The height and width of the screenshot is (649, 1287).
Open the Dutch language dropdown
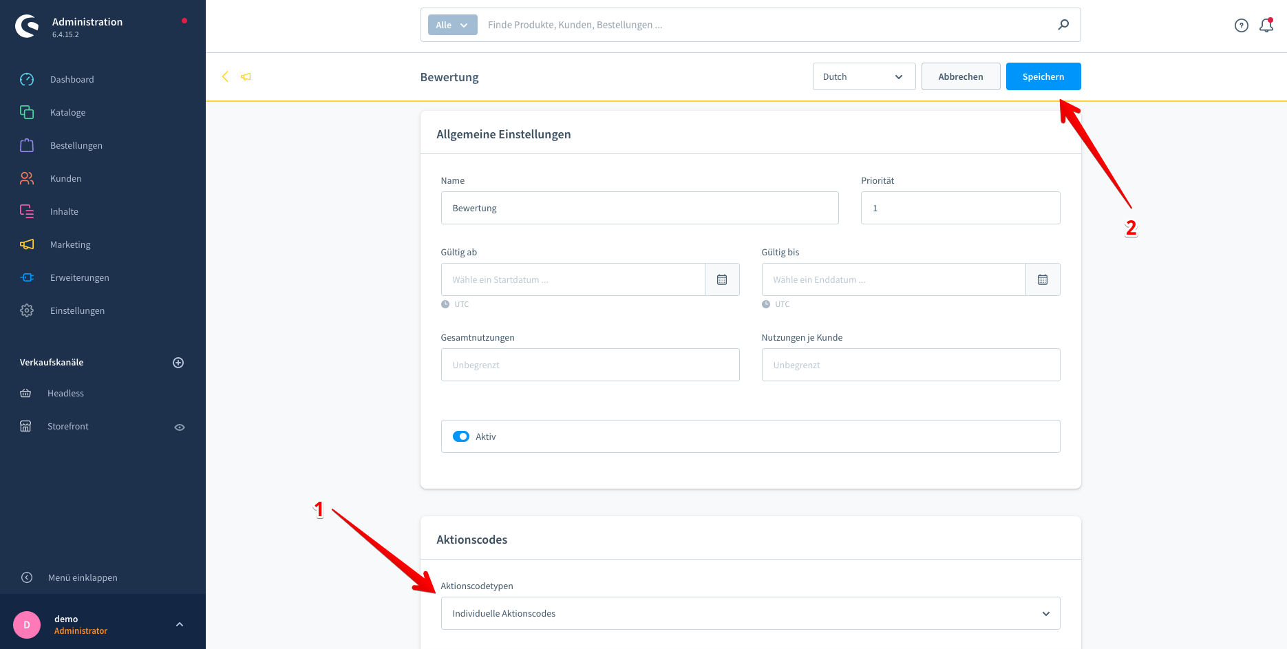coord(864,76)
